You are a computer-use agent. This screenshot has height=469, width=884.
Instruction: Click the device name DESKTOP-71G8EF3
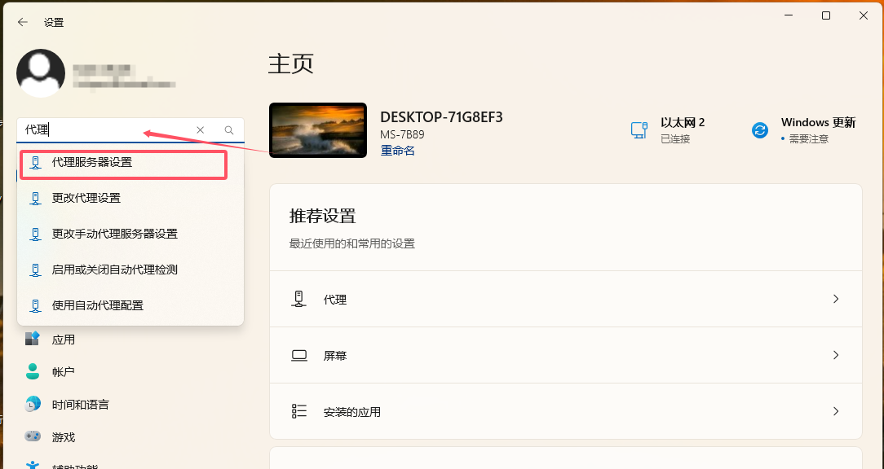[x=441, y=117]
